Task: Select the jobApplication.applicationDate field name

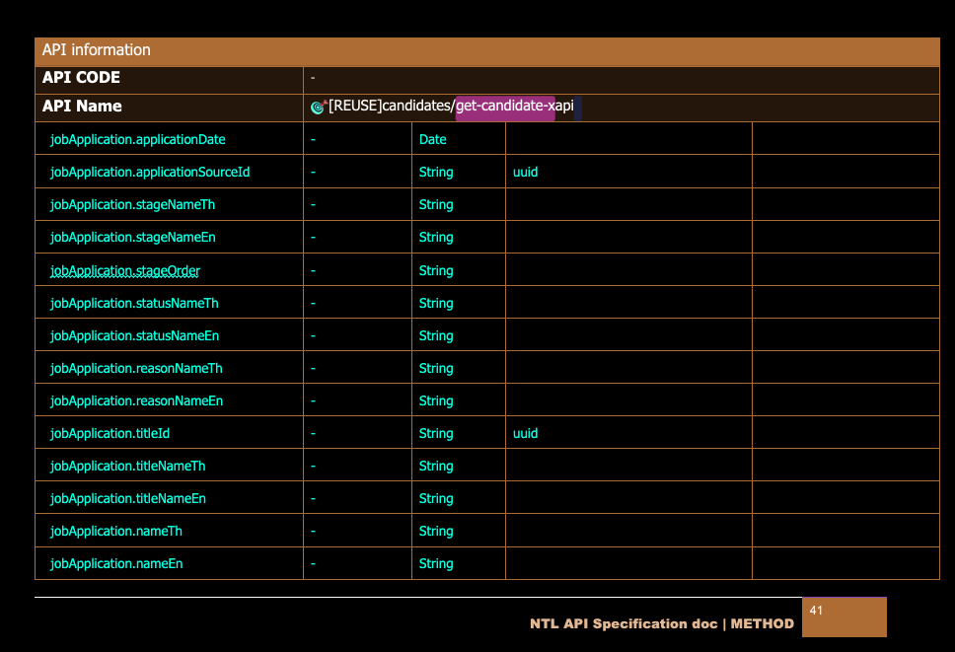Action: tap(137, 140)
